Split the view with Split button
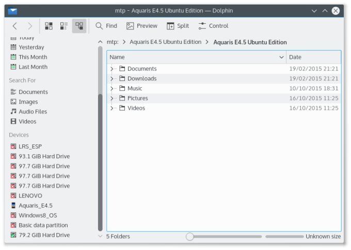Viewport: 351px width, 250px height. coord(178,26)
